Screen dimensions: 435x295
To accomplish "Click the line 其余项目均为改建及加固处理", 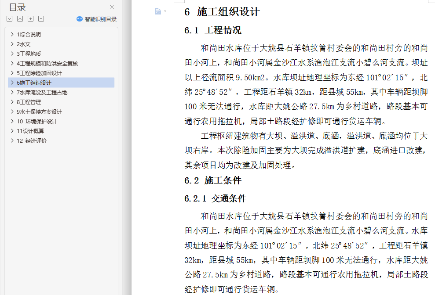I will [240, 165].
